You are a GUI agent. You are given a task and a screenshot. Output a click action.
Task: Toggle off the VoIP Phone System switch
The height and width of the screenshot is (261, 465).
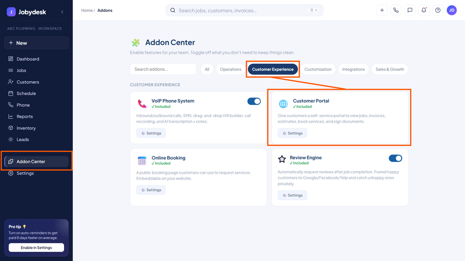pyautogui.click(x=254, y=101)
